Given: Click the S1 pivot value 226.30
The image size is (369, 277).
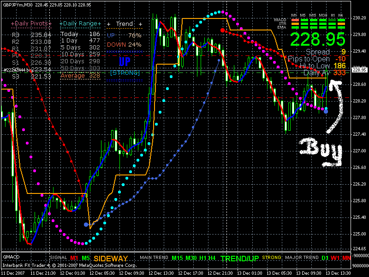Looking at the screenshot, I should click(x=41, y=63).
